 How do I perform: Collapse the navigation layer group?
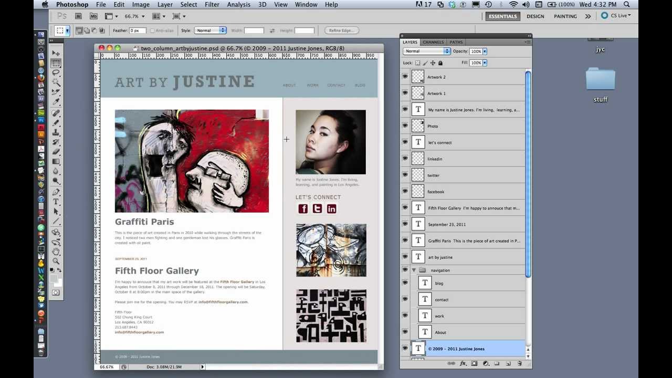(414, 270)
